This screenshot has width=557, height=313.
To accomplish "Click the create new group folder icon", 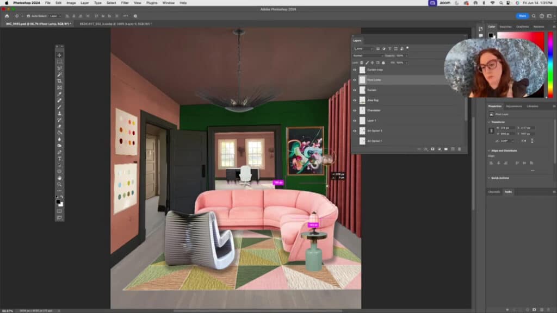I will (445, 149).
